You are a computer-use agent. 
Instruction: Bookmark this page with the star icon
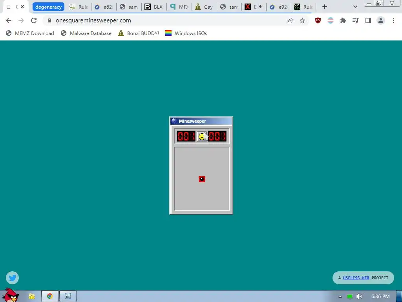coord(302,20)
